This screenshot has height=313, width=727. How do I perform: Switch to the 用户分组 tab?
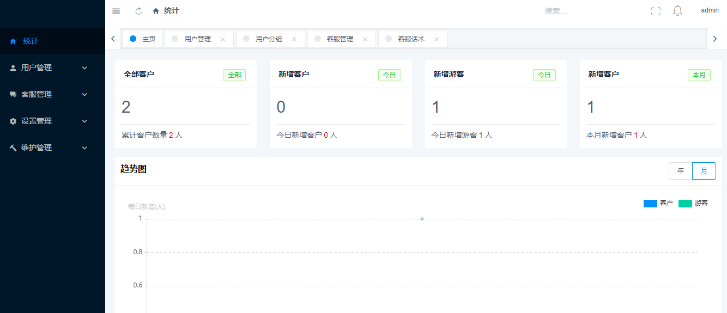pyautogui.click(x=269, y=39)
